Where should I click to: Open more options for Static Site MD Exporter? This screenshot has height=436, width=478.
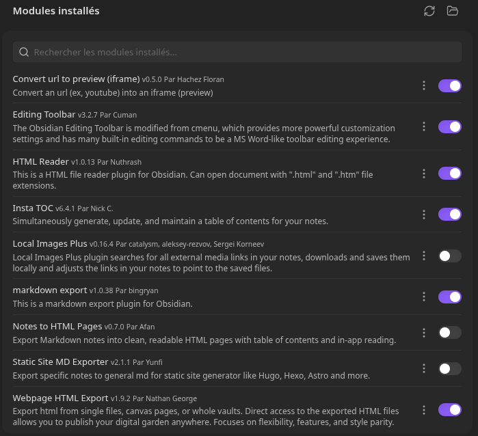click(424, 368)
